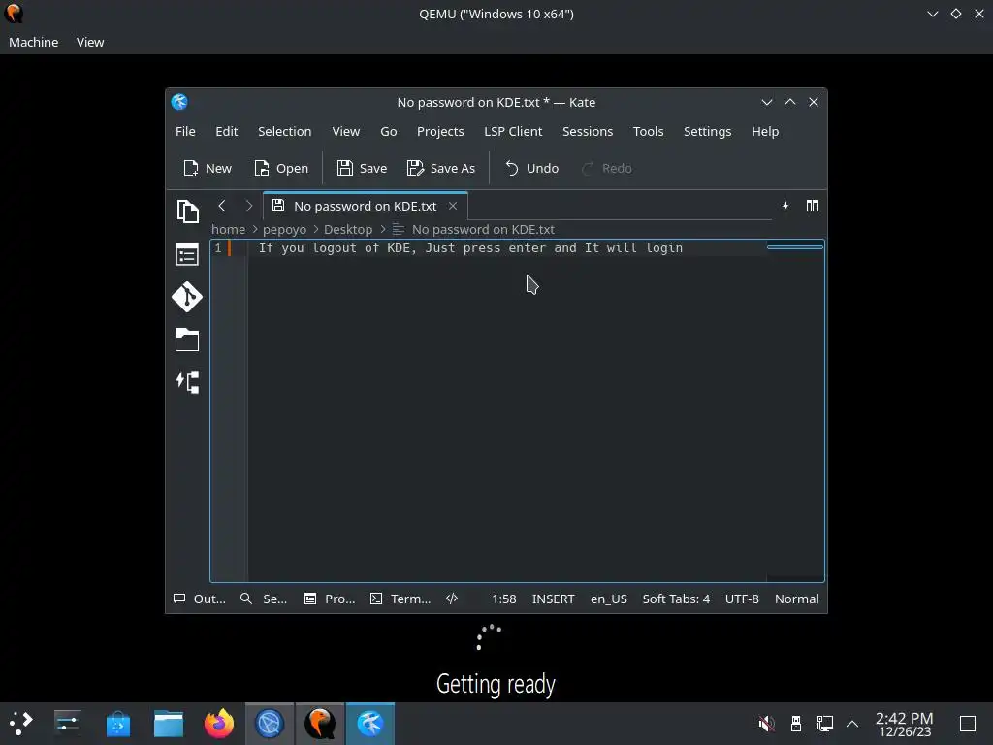Viewport: 993px width, 745px height.
Task: Open the Dolphin file manager taskbar icon
Action: [x=169, y=723]
